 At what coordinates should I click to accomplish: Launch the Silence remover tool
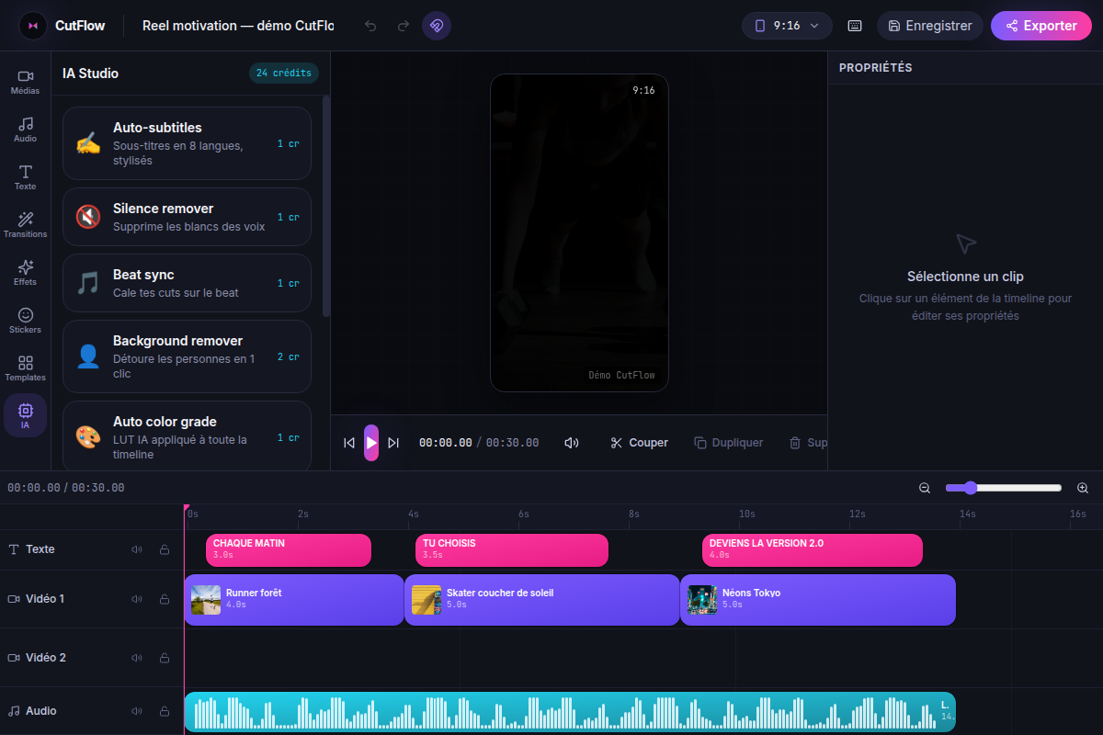(187, 217)
